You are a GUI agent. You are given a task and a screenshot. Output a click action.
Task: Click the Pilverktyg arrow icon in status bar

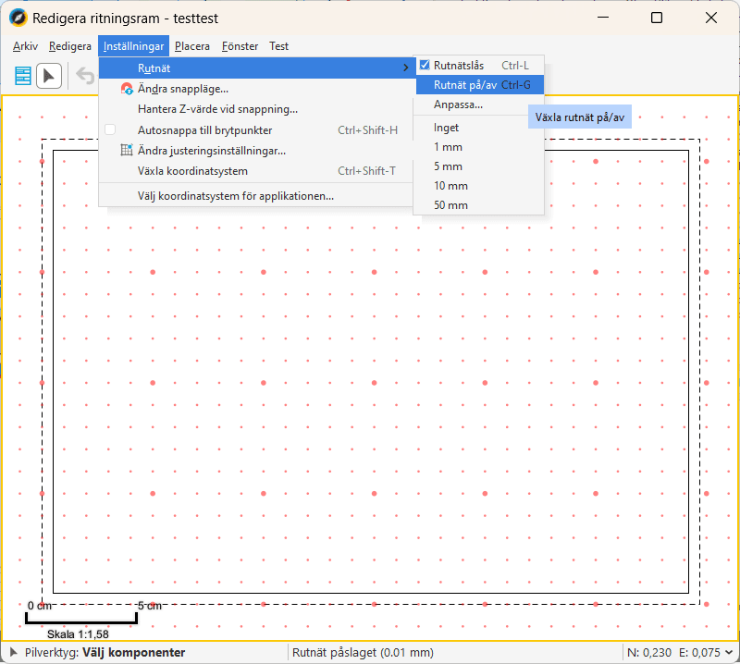[x=14, y=652]
